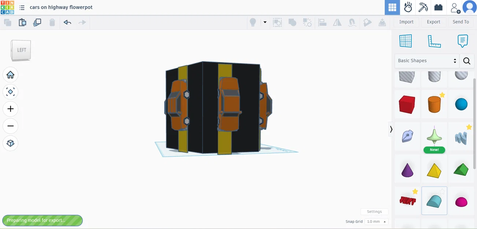The image size is (477, 229).
Task: Select the Workplane tool
Action: pyautogui.click(x=406, y=41)
